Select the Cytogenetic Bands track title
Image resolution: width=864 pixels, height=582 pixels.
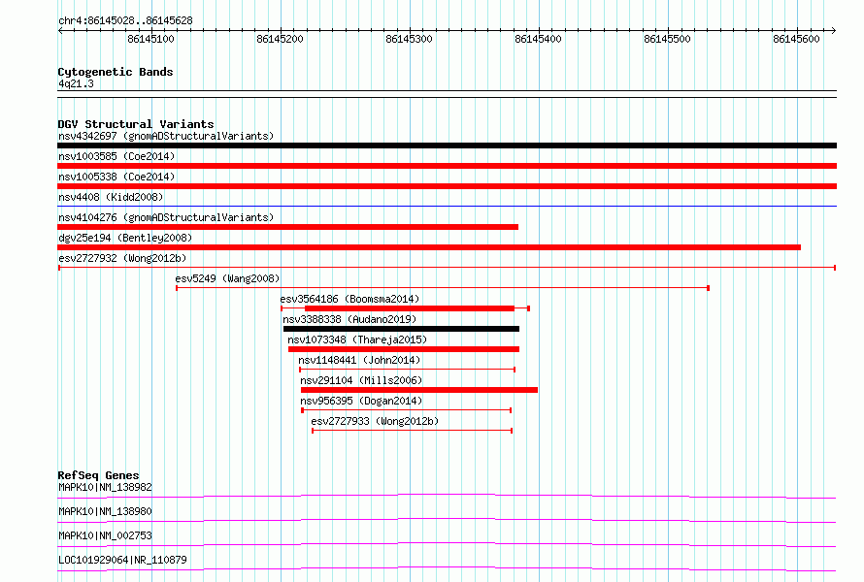116,72
